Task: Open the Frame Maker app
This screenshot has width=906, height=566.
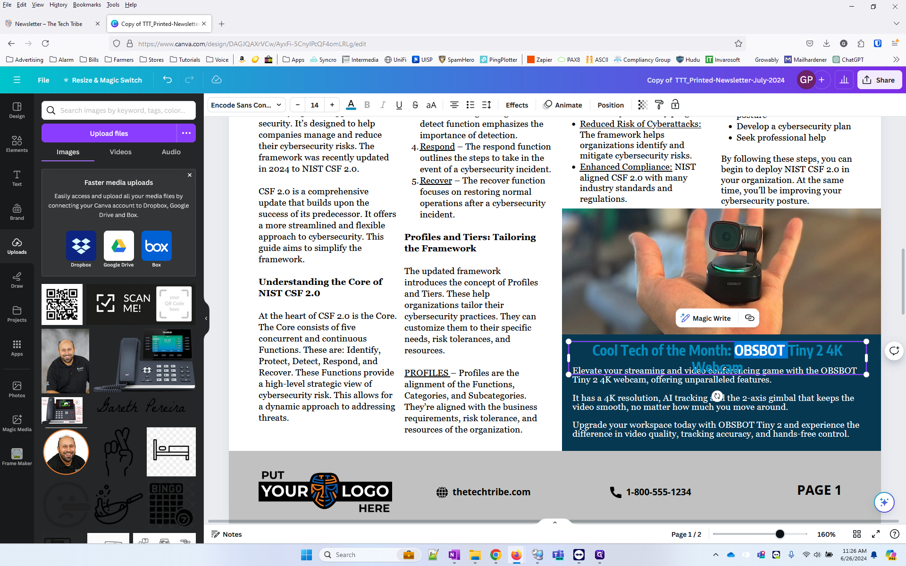Action: click(17, 458)
